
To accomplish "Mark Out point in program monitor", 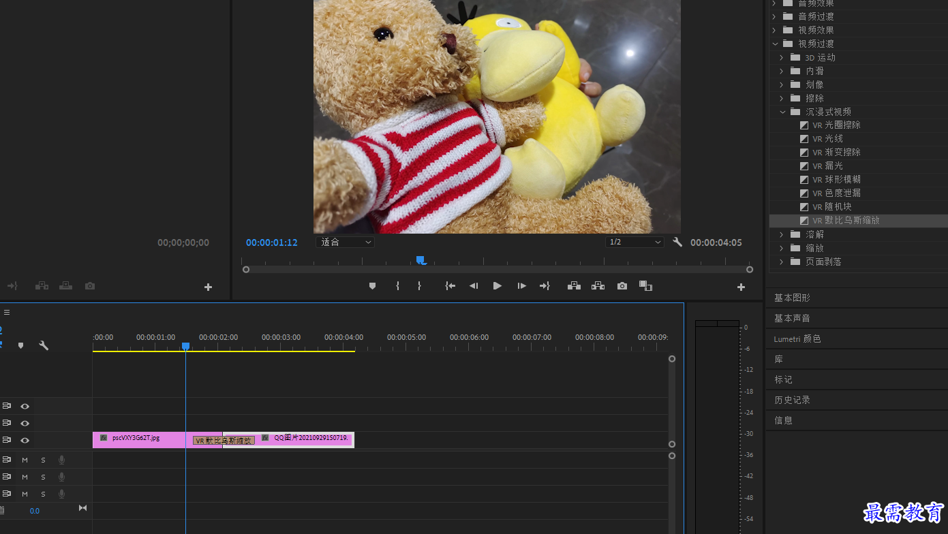I will [419, 286].
